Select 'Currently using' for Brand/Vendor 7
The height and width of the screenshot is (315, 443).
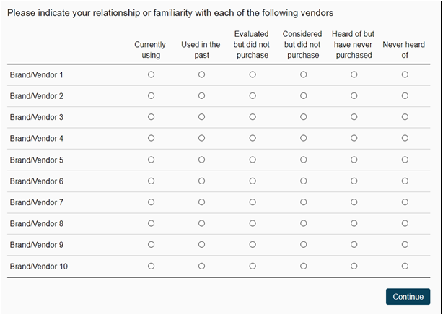click(x=151, y=202)
